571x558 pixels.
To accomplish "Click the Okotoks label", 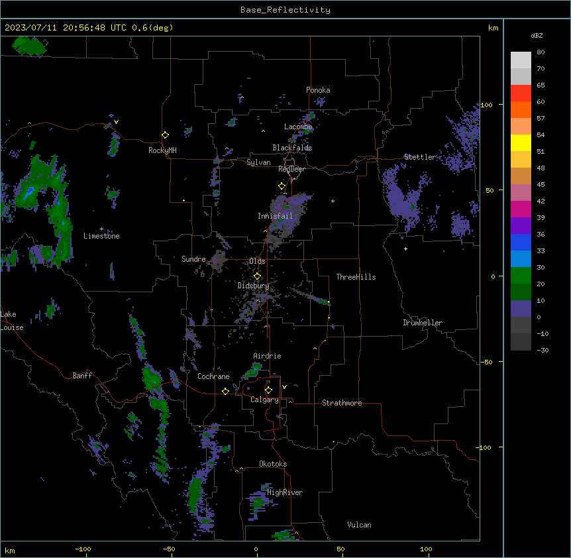I will click(273, 464).
